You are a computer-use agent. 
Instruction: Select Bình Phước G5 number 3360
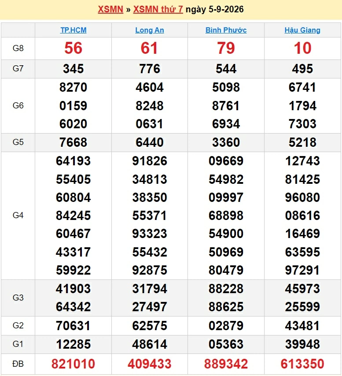click(226, 142)
